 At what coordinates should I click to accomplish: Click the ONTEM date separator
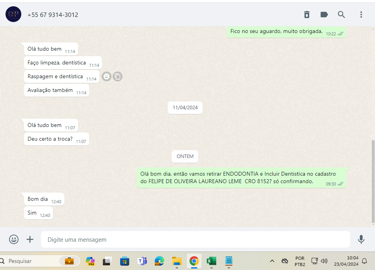(x=185, y=156)
